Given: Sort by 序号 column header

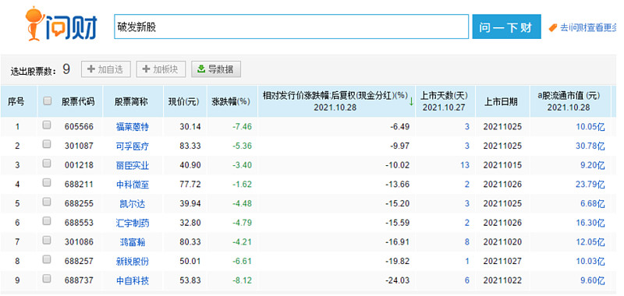Looking at the screenshot, I should coord(16,102).
